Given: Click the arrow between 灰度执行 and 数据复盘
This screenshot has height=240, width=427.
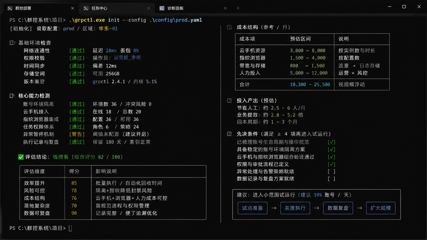Looking at the screenshot, I should point(317,208).
